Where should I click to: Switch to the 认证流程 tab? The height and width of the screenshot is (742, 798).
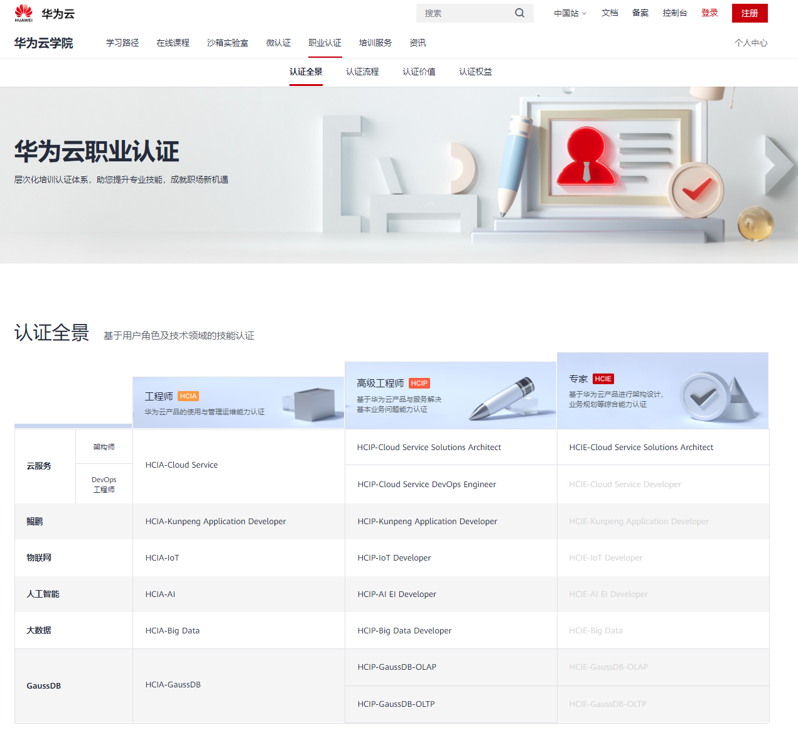362,72
